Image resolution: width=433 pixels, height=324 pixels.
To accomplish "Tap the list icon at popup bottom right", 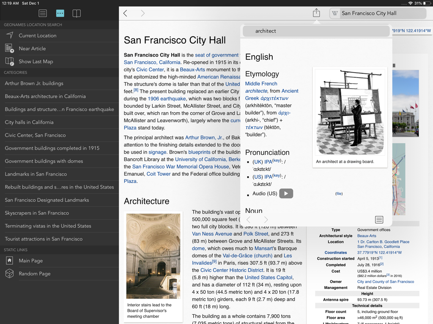I will pos(379,219).
